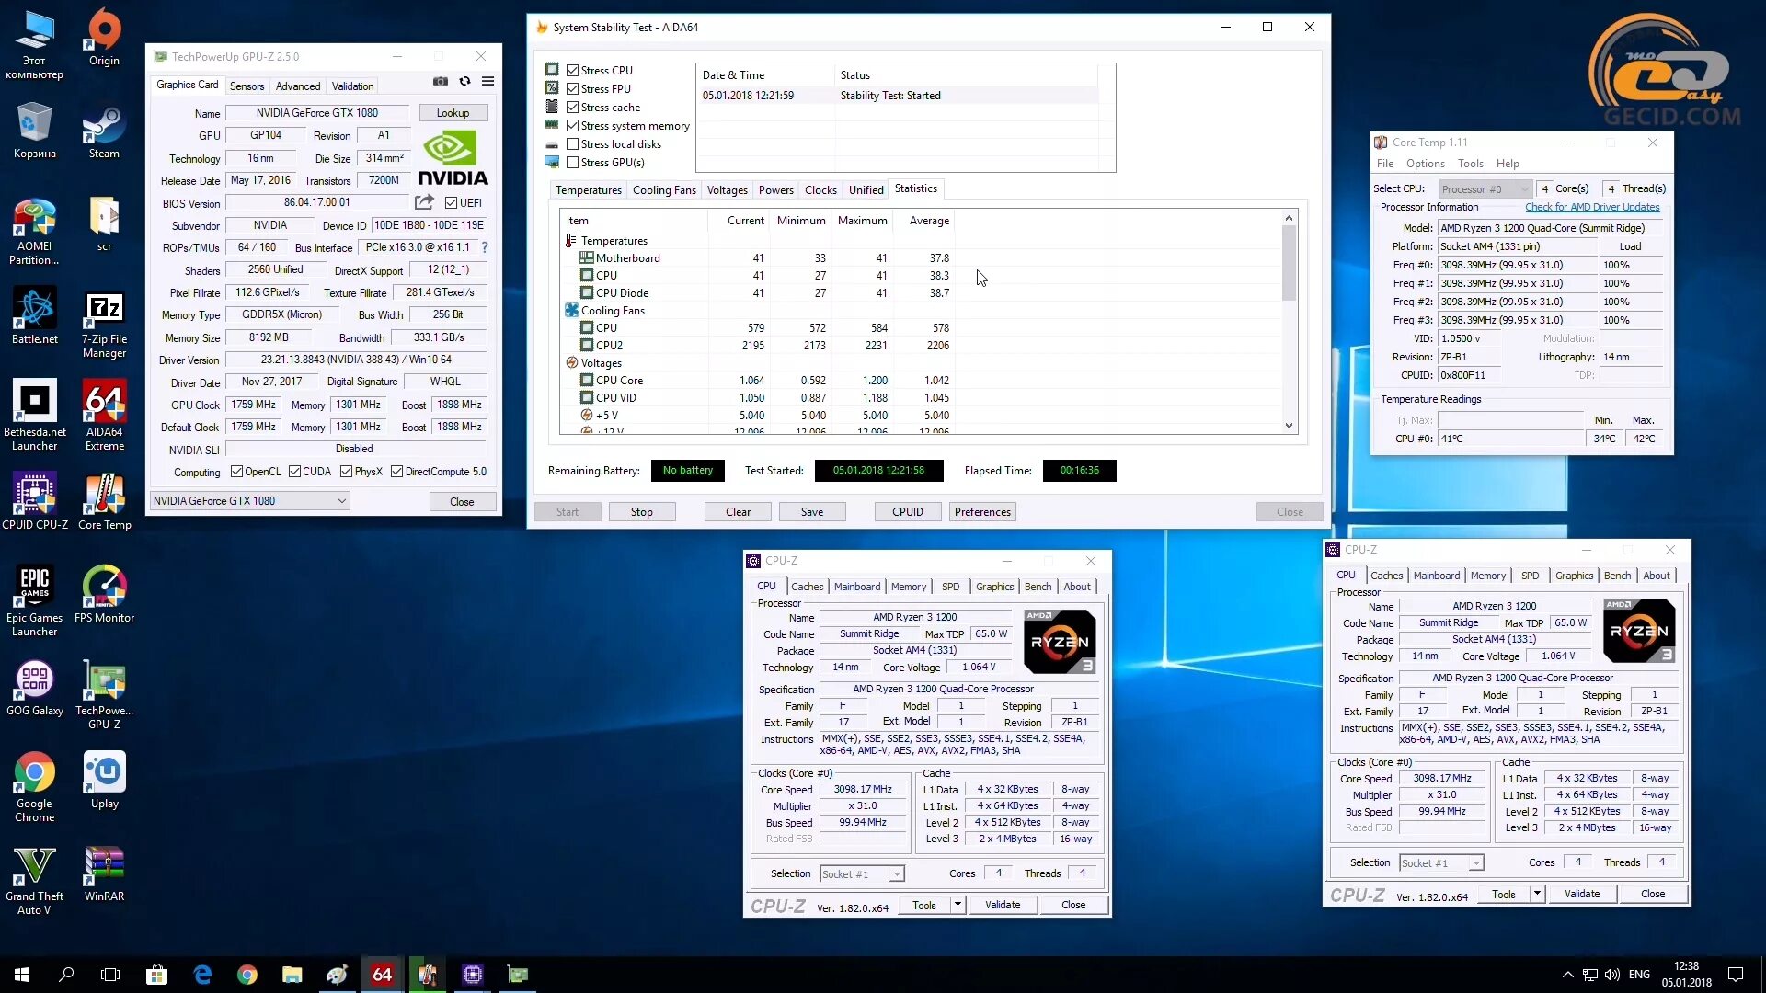Click CPU-Z Validate button for Ryzen 3 1200
1766x993 pixels.
(1002, 905)
